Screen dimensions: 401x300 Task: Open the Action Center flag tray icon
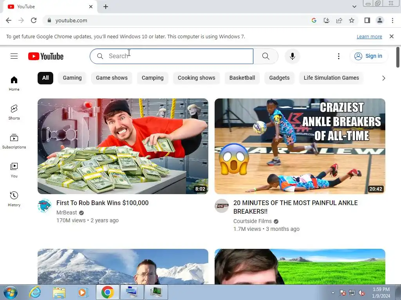(x=342, y=293)
